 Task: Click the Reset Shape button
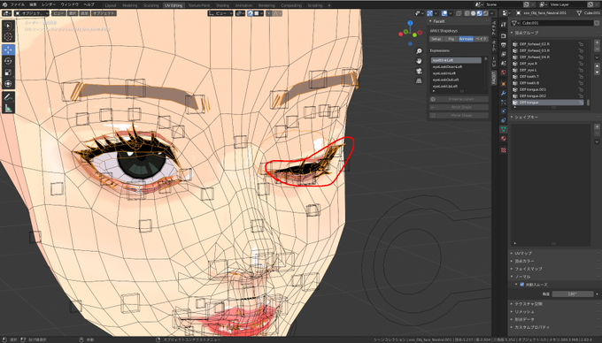459,107
